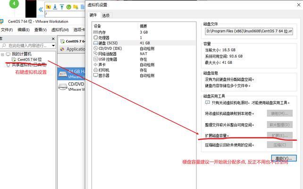Click the speaker icon beside 声卡
The image size is (303, 189).
pos(96,64)
